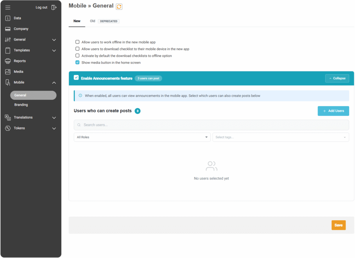The width and height of the screenshot is (355, 258).
Task: Click the hamburger menu icon in sidebar
Action: [8, 7]
